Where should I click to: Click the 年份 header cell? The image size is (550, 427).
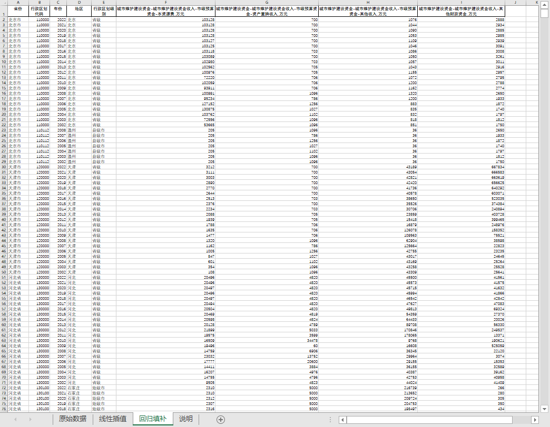point(58,11)
